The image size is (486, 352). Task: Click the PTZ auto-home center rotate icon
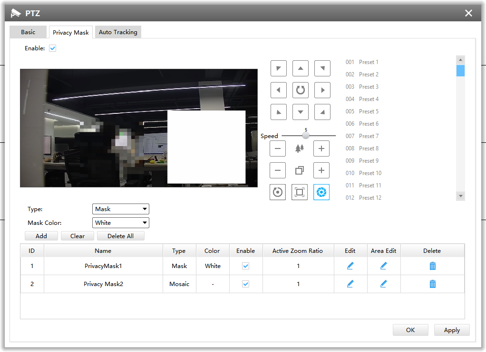300,90
